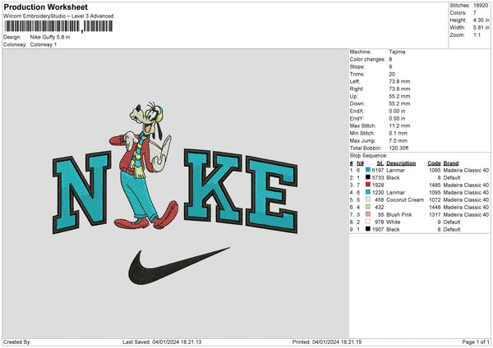Click code 1448 in the stop sequence
493x348 pixels.
coord(435,208)
